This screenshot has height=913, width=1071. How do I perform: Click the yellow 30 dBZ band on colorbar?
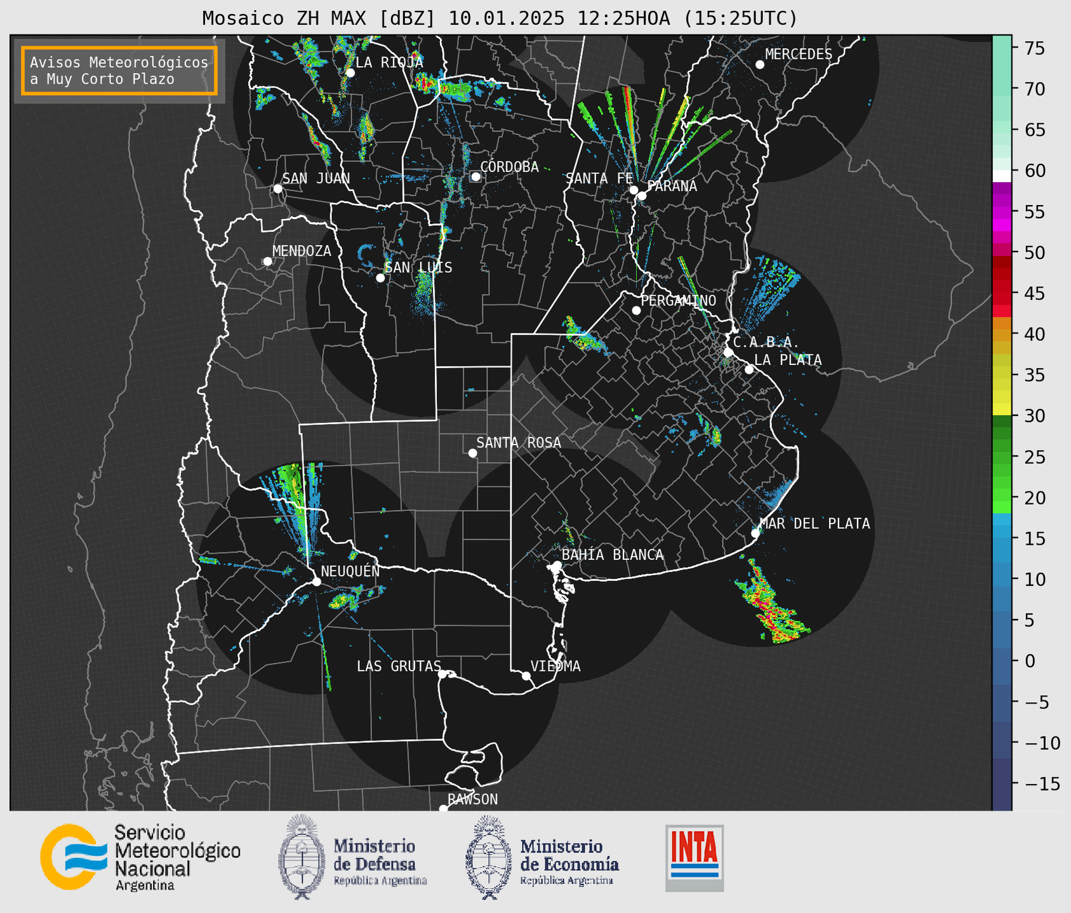[1002, 410]
